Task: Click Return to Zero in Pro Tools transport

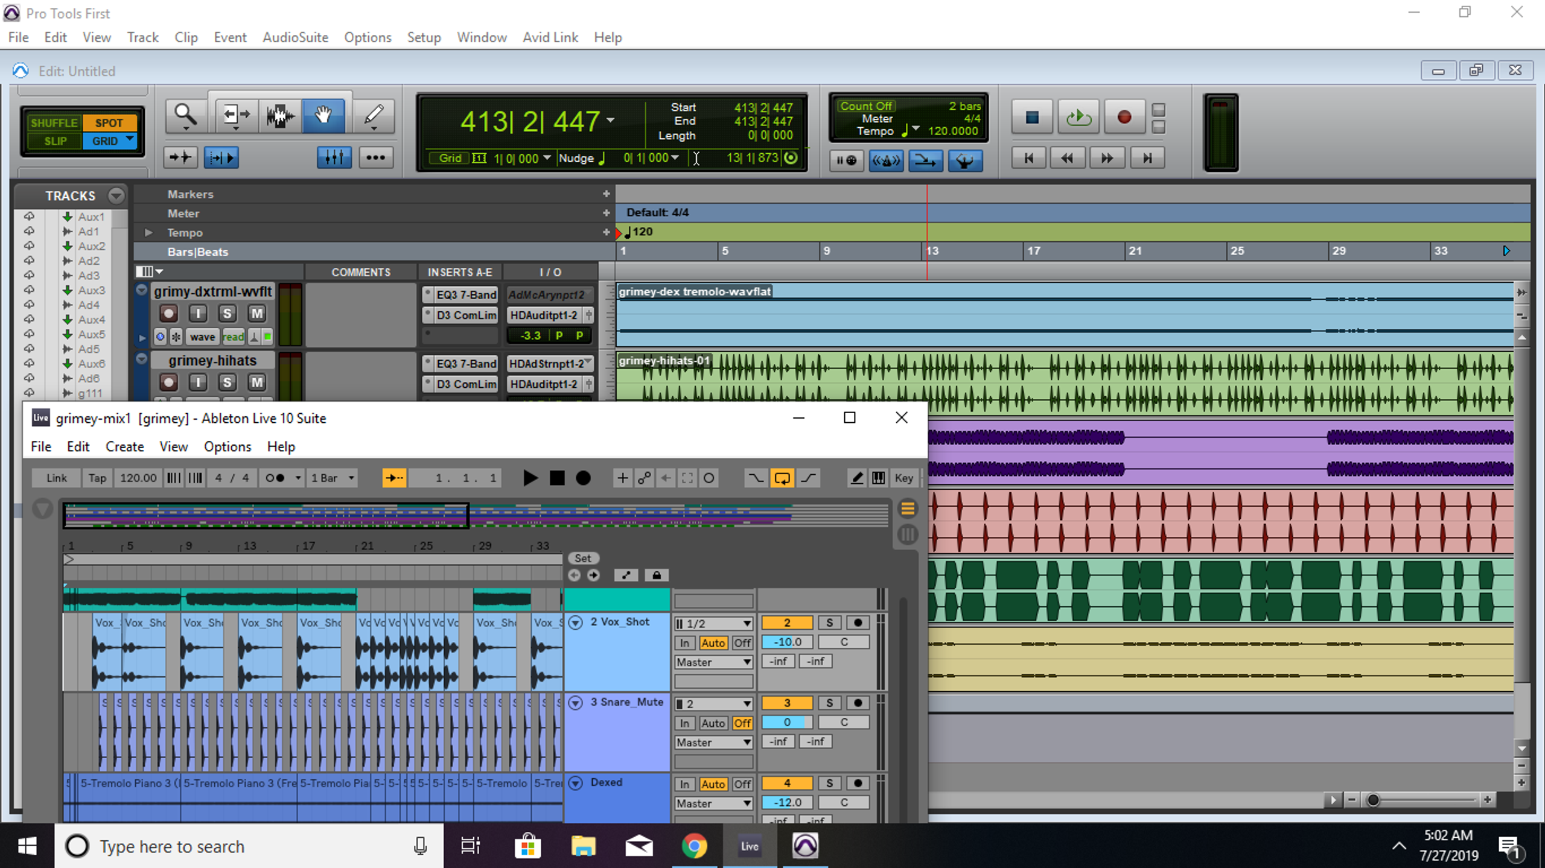Action: 1029,158
